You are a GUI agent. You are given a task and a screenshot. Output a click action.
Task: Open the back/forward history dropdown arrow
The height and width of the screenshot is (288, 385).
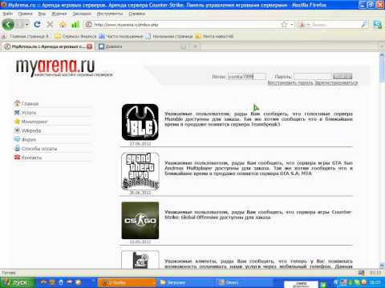pyautogui.click(x=26, y=25)
